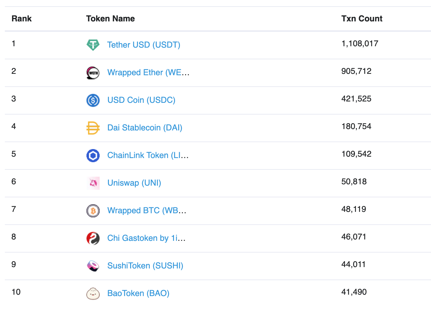Open the Tether USD (USDT) link
Image resolution: width=431 pixels, height=314 pixels.
[144, 45]
